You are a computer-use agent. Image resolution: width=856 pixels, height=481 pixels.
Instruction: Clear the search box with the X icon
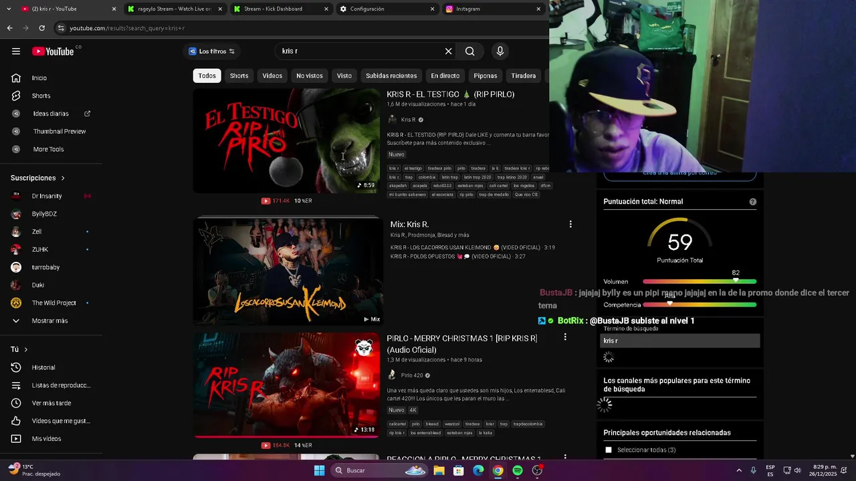tap(448, 51)
